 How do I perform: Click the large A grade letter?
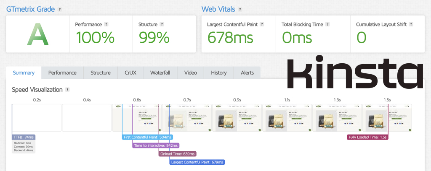[37, 34]
